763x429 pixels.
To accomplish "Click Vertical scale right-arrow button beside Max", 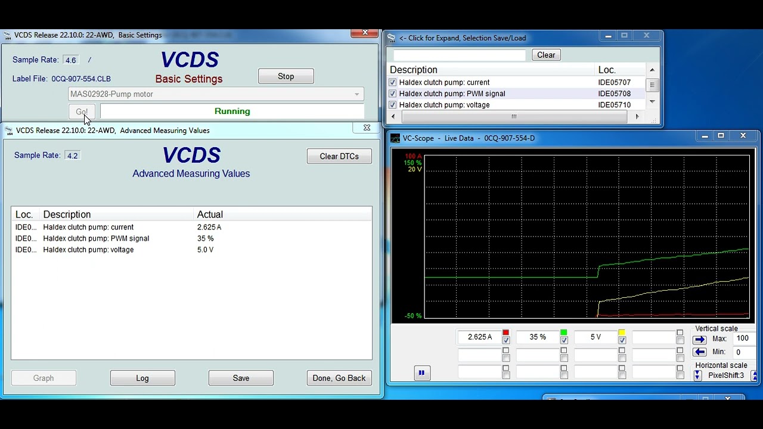I will tap(699, 340).
